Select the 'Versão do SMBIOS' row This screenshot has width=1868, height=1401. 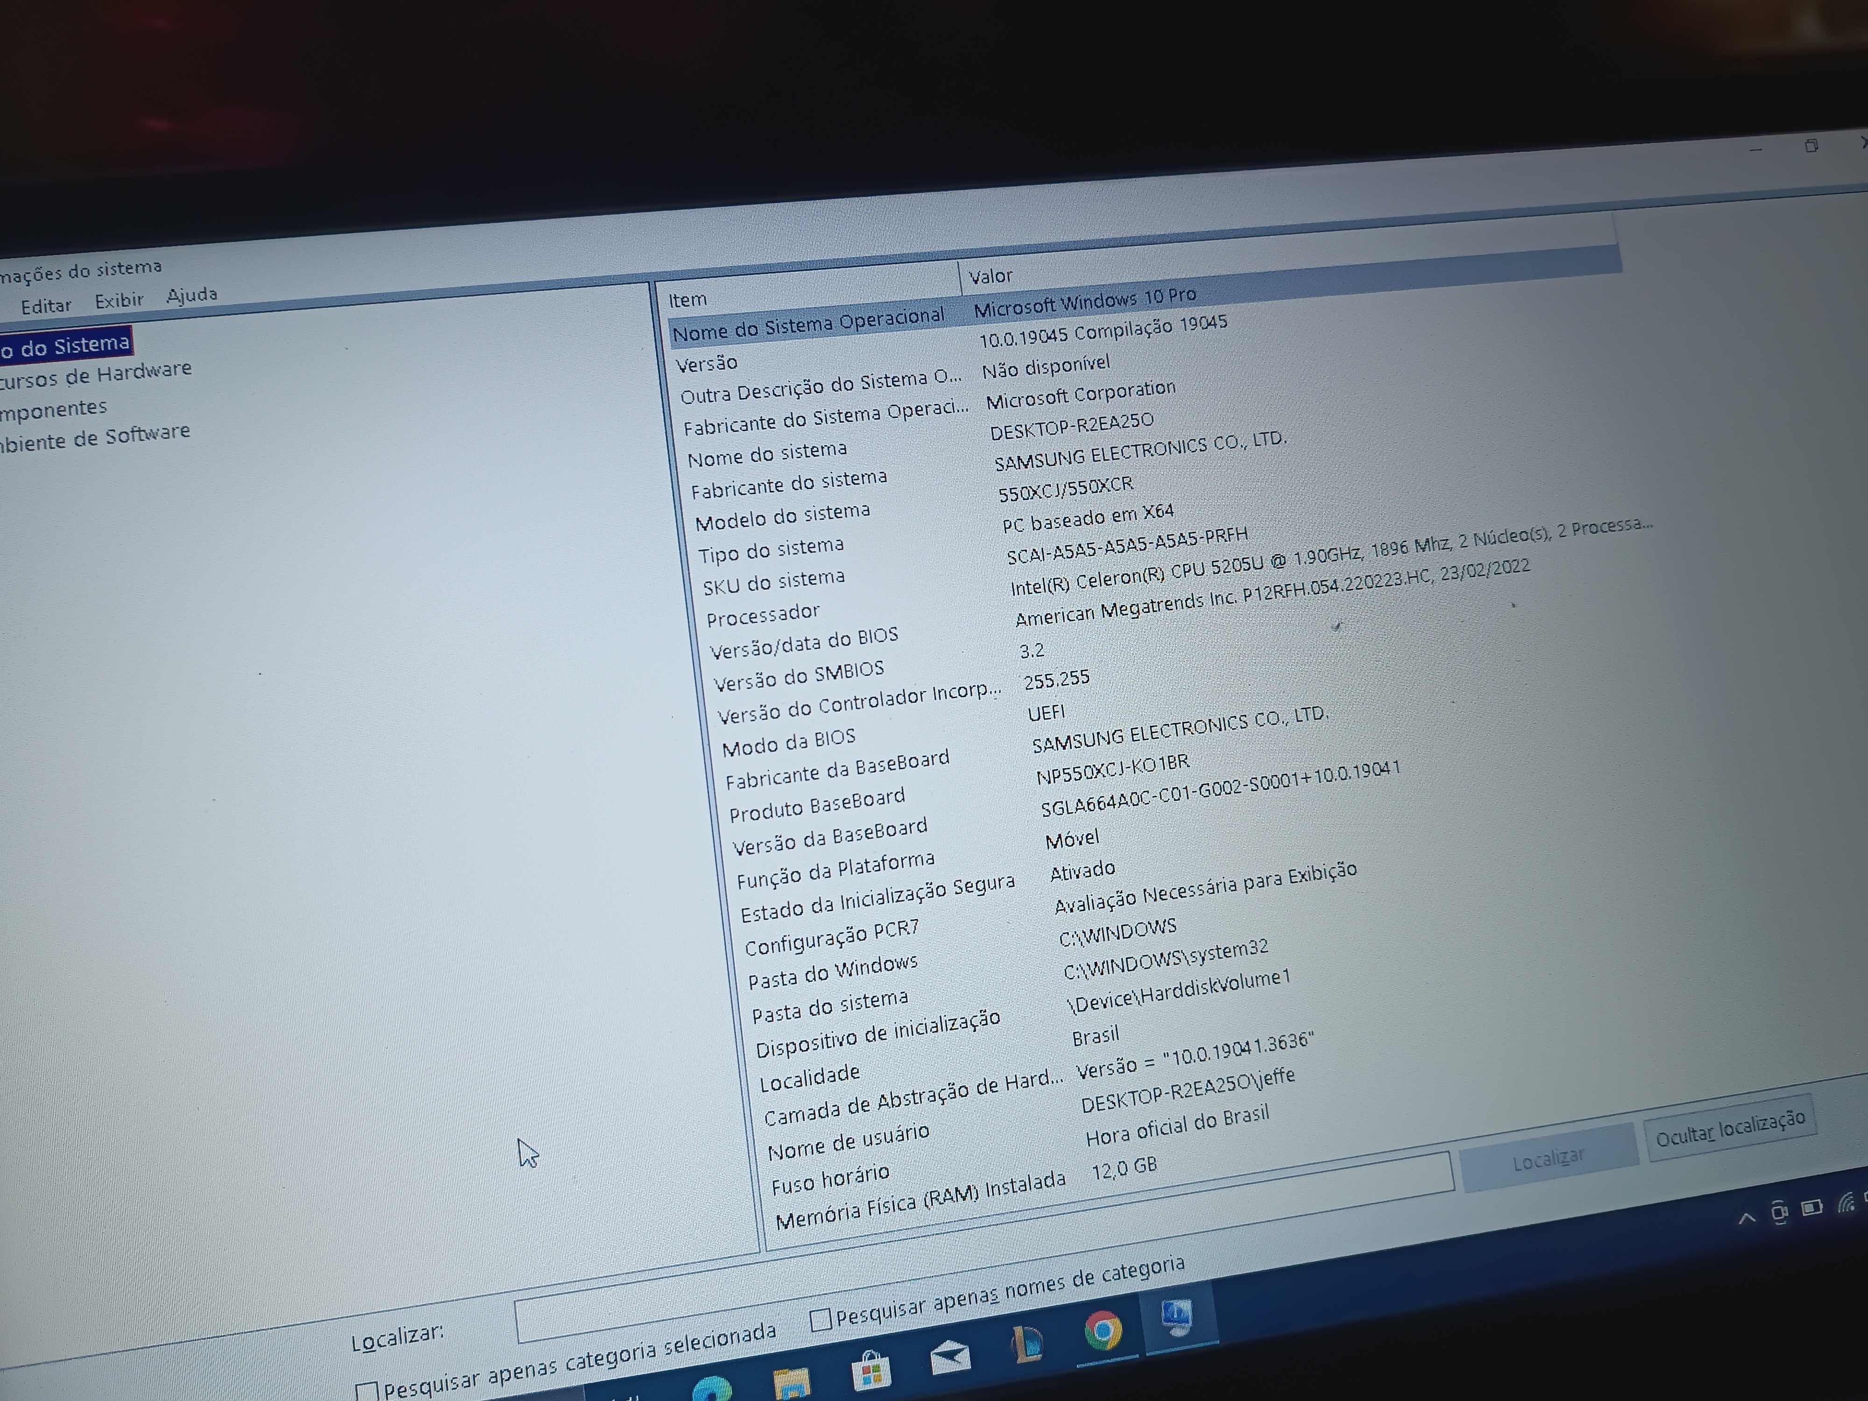799,676
